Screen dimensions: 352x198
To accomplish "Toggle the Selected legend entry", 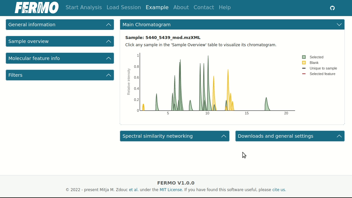I will (313, 57).
